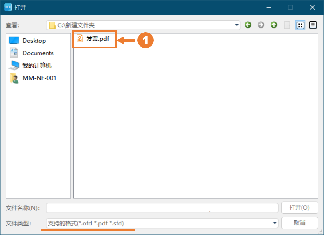This screenshot has height=235, width=324.
Task: Click the 取消 button
Action: pos(299,223)
